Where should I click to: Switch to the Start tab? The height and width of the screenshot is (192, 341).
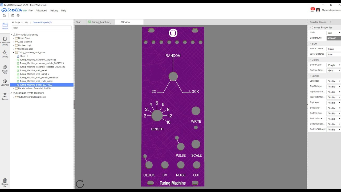[79, 22]
